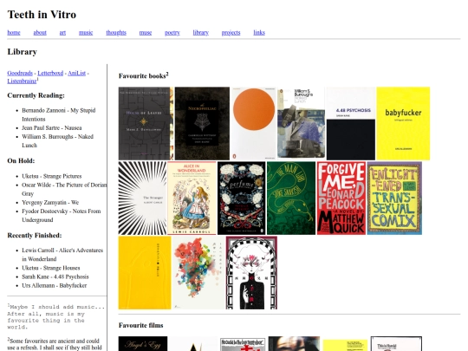Open the art section link
The width and height of the screenshot is (468, 351).
click(62, 33)
